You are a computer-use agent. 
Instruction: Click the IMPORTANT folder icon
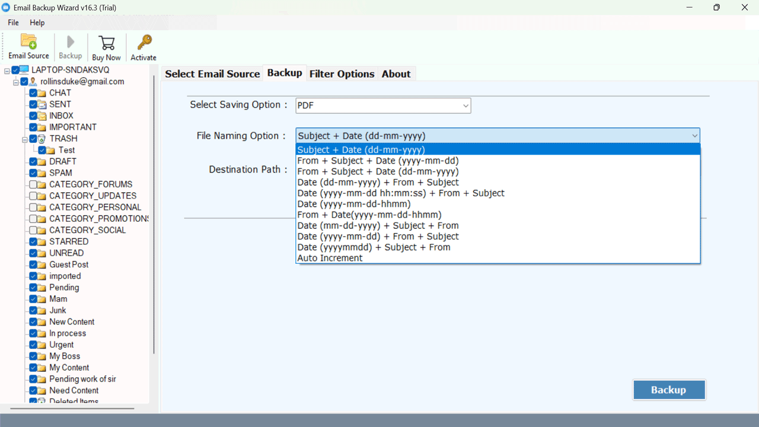click(x=42, y=128)
